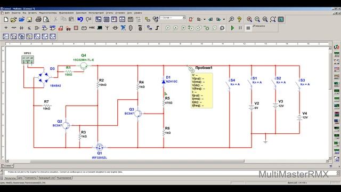Place a source component
The width and height of the screenshot is (341, 192).
6,28
